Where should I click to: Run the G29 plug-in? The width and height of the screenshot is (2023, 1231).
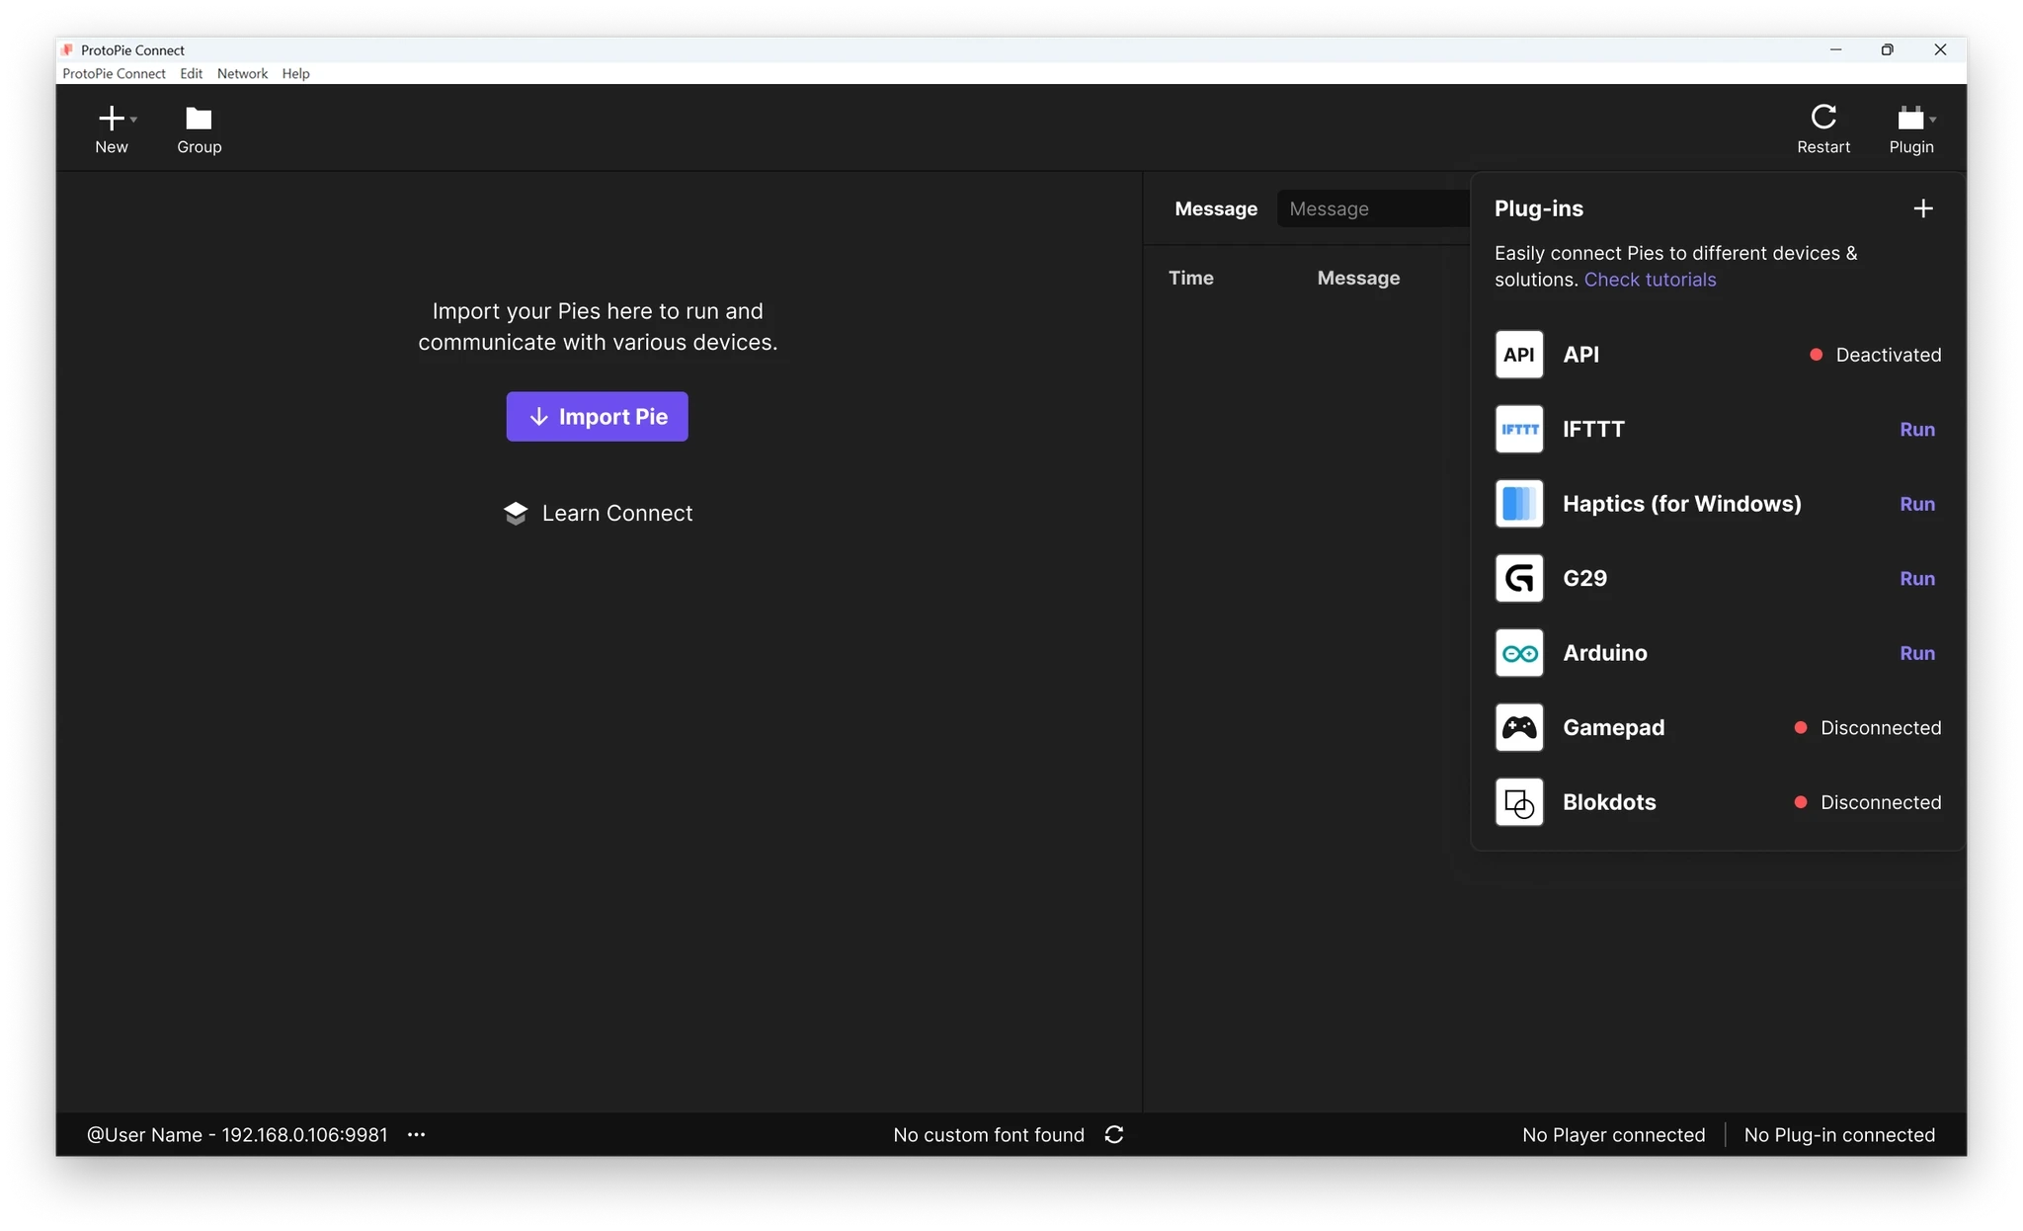[1917, 579]
